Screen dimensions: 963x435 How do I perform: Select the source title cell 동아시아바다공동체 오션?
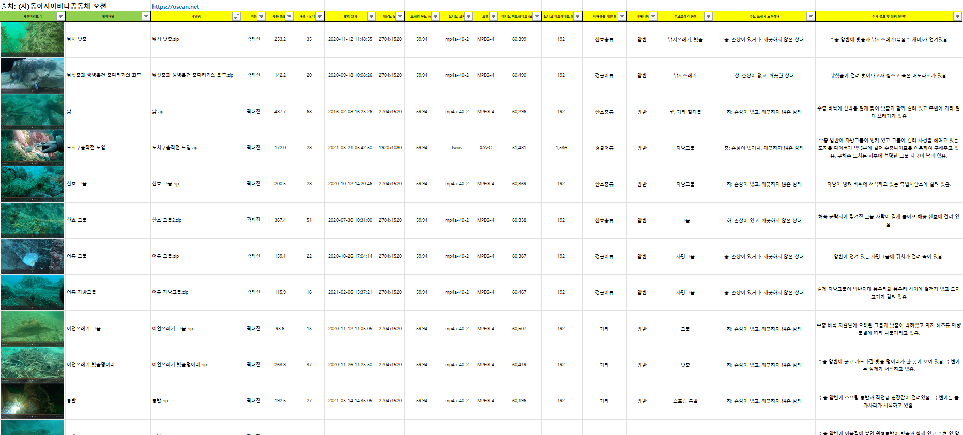coord(54,6)
